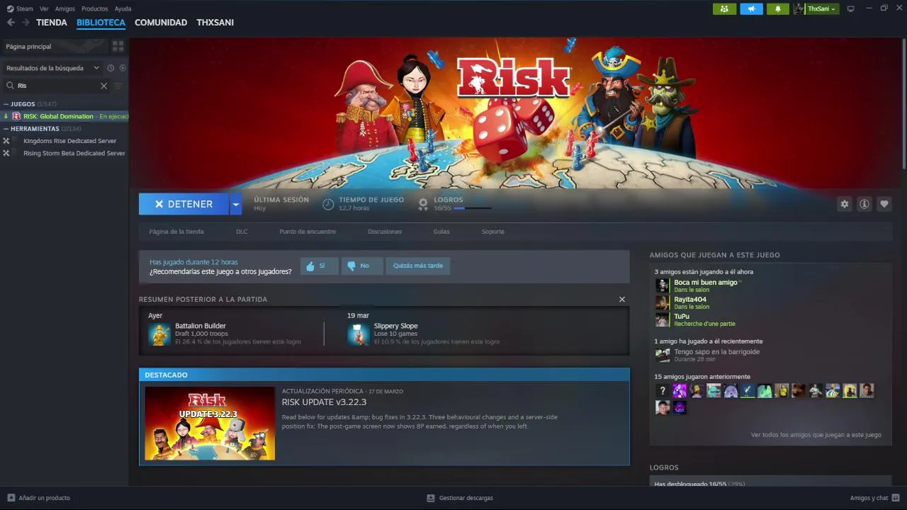
Task: Add RISK to favorites heart icon
Action: pyautogui.click(x=884, y=204)
